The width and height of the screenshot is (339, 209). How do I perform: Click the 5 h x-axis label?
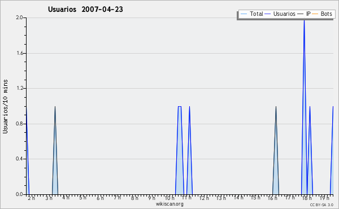[x=83, y=198]
